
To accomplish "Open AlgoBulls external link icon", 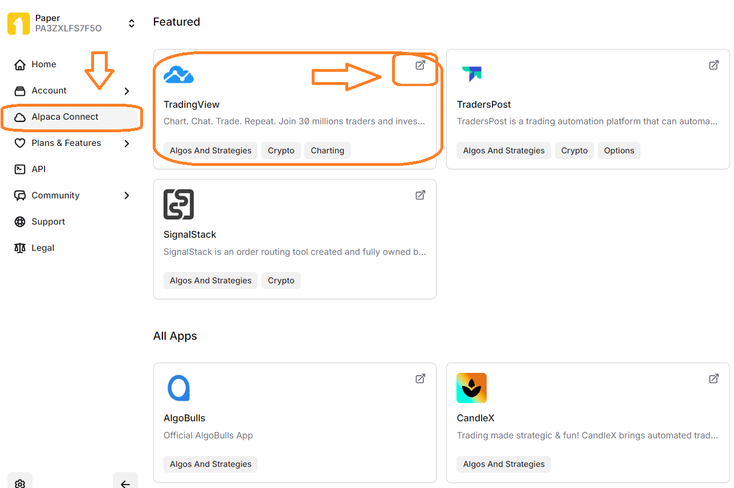I will pos(420,379).
